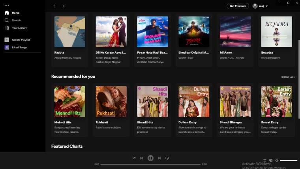The width and height of the screenshot is (300, 169).
Task: Mute using the speaker icon
Action: click(x=277, y=161)
